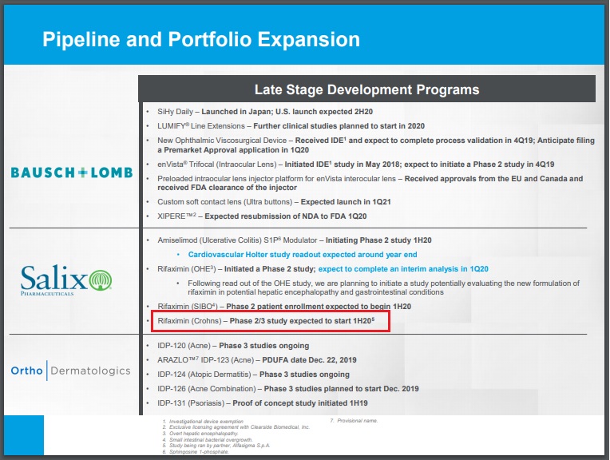
Task: Select the 'SiHy Daily' launch bullet
Action: tap(265, 112)
